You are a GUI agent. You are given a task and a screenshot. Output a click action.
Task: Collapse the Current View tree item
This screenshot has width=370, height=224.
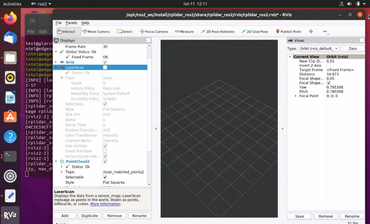pos(290,57)
